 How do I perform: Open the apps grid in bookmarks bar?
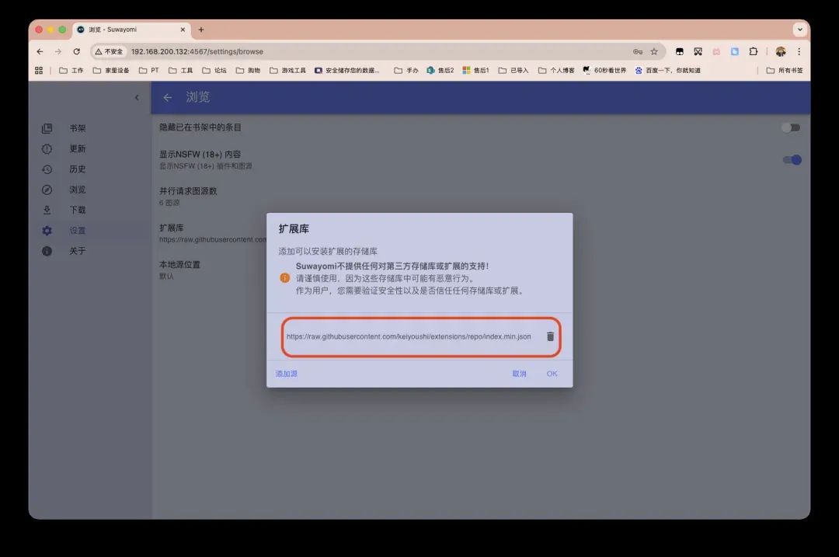click(39, 70)
